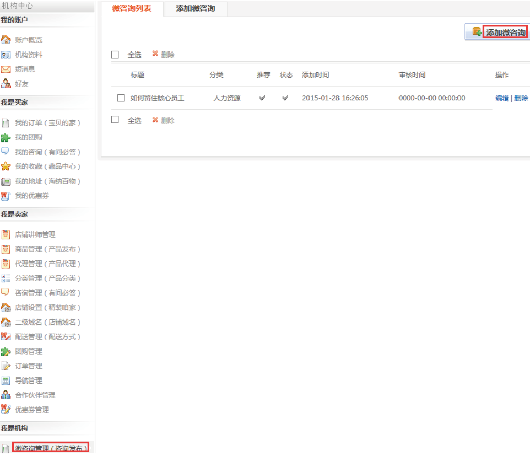Click the 编辑 link in the row
The height and width of the screenshot is (456, 530).
(502, 98)
